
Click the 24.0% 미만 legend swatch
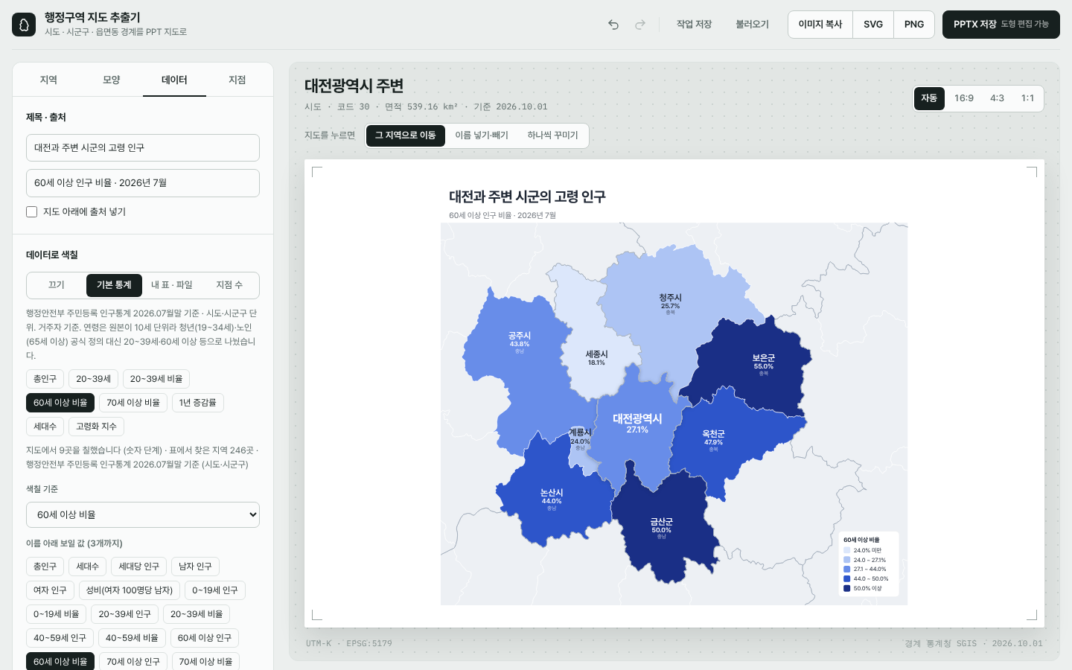point(847,550)
